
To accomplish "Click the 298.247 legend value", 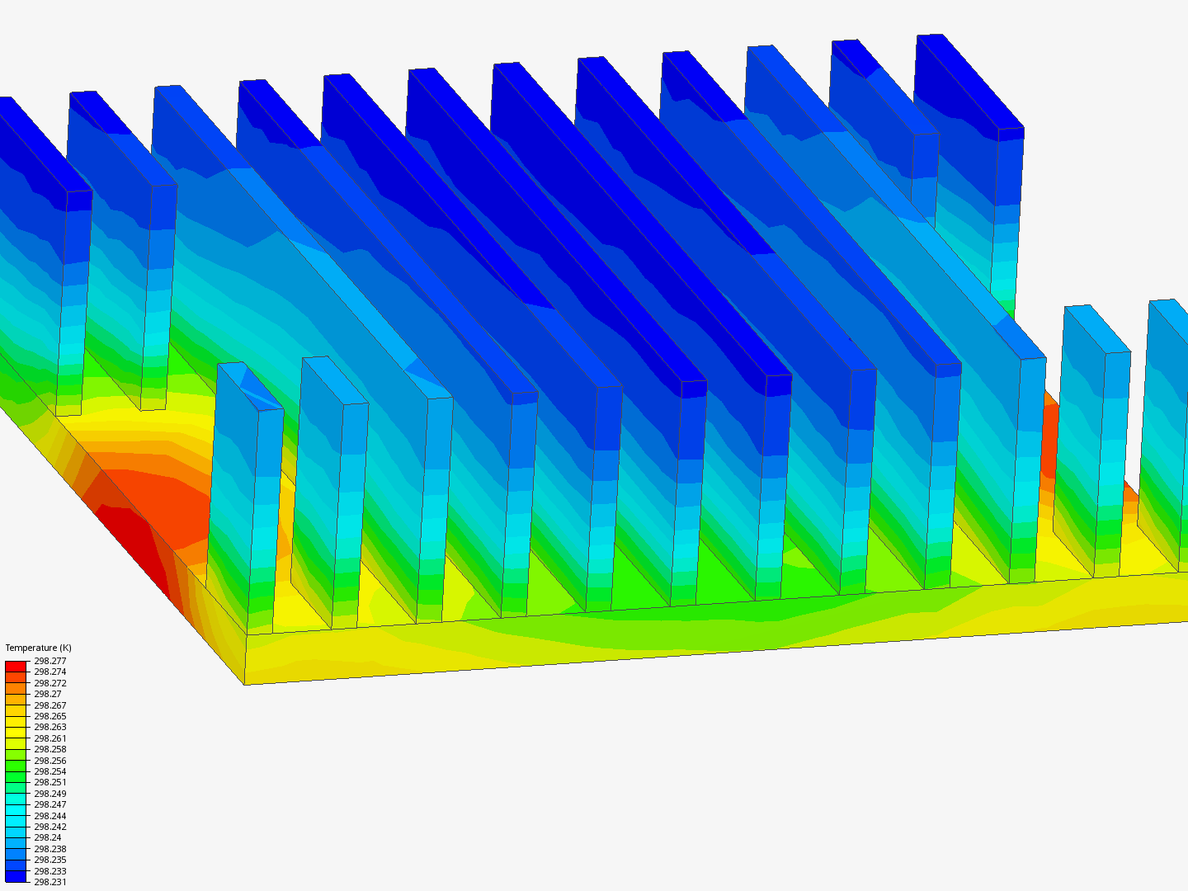I will coord(50,804).
